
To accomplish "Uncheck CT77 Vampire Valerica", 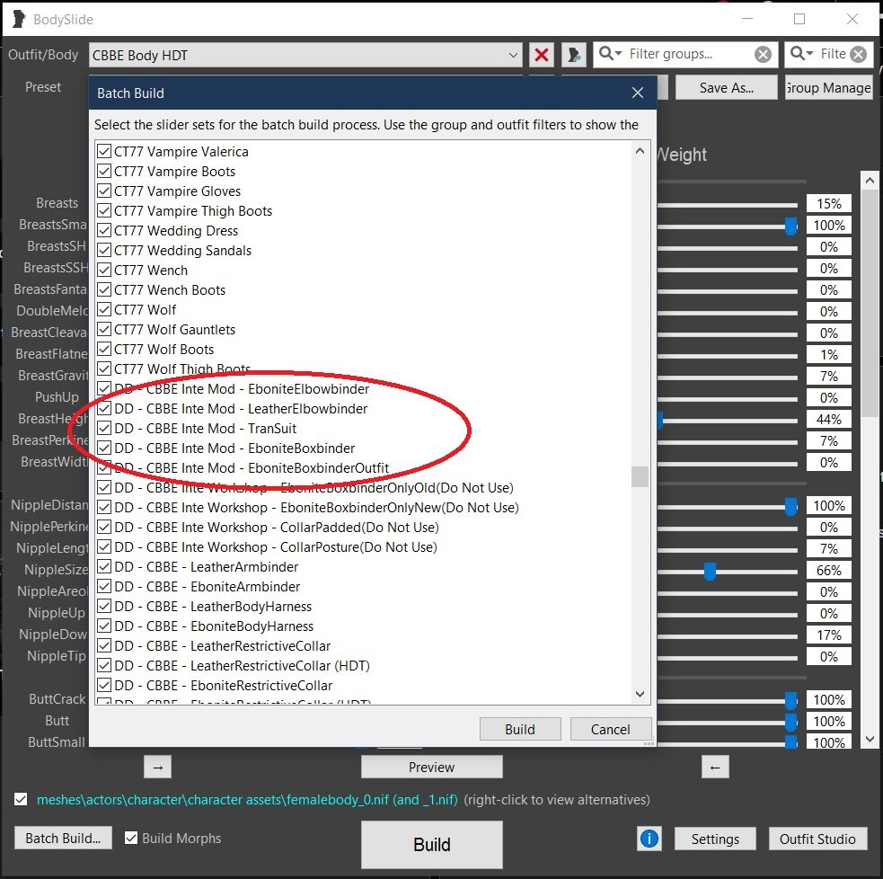I will (104, 151).
